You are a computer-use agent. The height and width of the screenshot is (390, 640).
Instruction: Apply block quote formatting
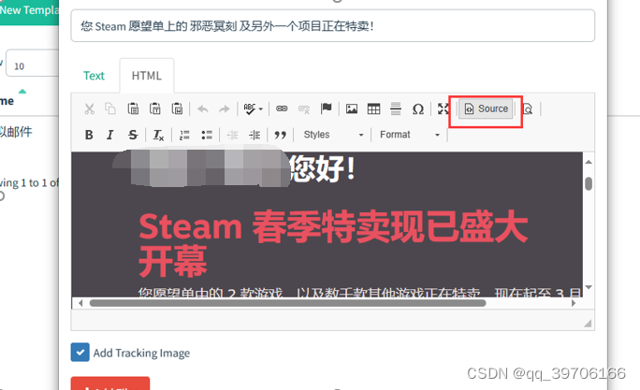coord(280,135)
